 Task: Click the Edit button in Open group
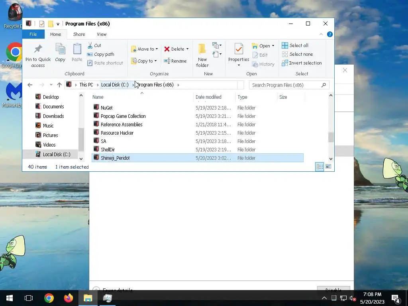[x=260, y=55]
